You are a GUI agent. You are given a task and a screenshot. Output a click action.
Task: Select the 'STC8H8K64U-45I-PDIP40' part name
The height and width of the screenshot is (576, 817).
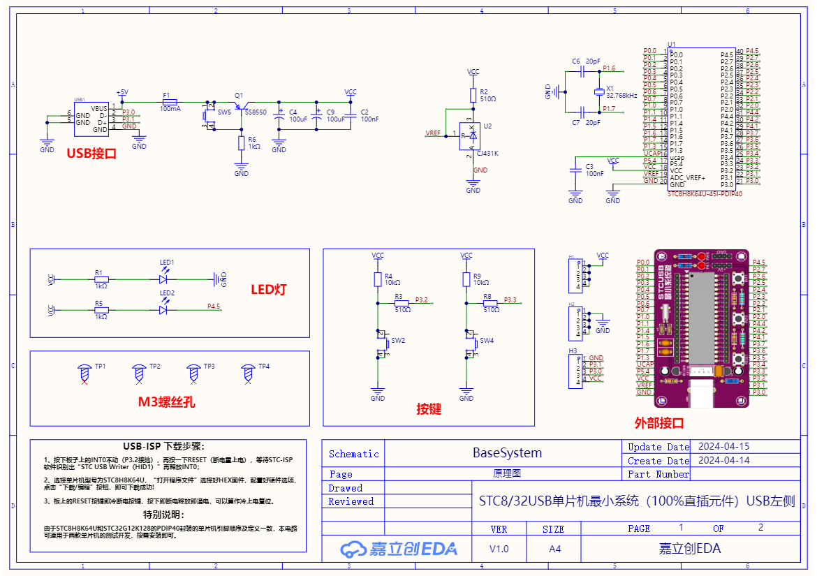pos(705,194)
